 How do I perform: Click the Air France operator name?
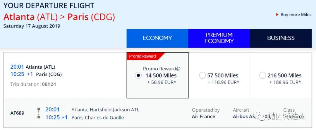[203, 117]
